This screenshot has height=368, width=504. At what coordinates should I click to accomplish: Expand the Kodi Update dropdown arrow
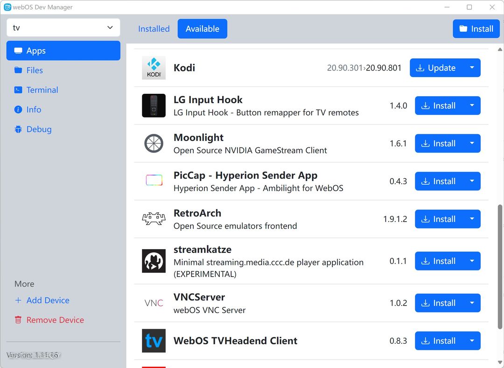coord(472,68)
